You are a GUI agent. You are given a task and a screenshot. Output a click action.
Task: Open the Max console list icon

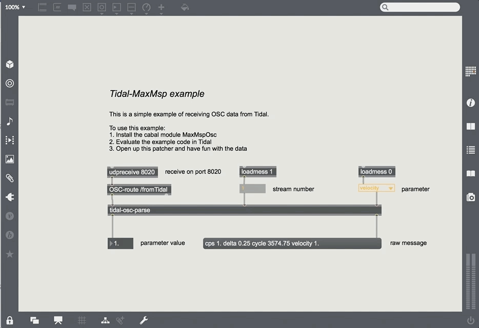click(471, 150)
